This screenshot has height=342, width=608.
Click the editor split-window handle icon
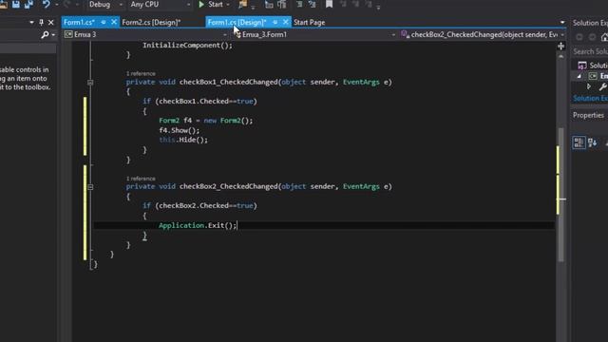[x=561, y=47]
